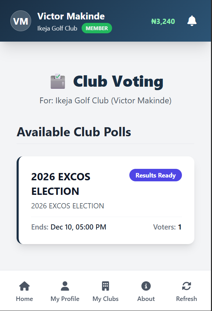
Task: Click the Home icon in bottom navigation
Action: click(24, 286)
